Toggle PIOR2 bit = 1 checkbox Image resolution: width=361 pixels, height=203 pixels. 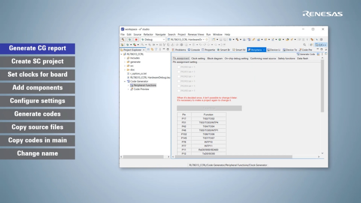coord(179,76)
